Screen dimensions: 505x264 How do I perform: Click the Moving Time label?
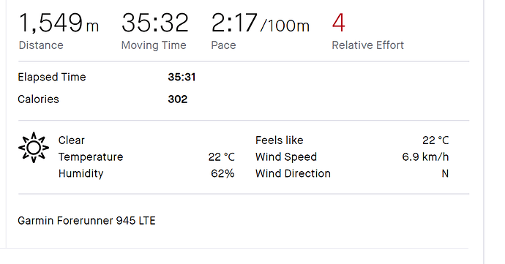(x=154, y=45)
